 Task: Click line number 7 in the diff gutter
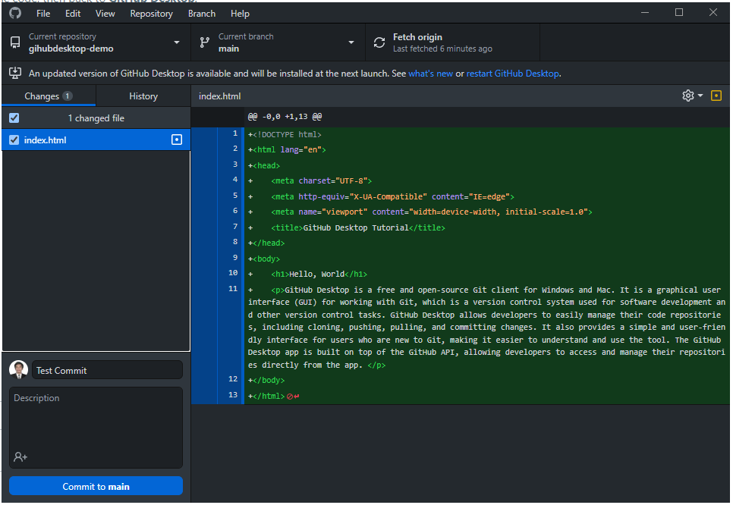[x=235, y=227]
